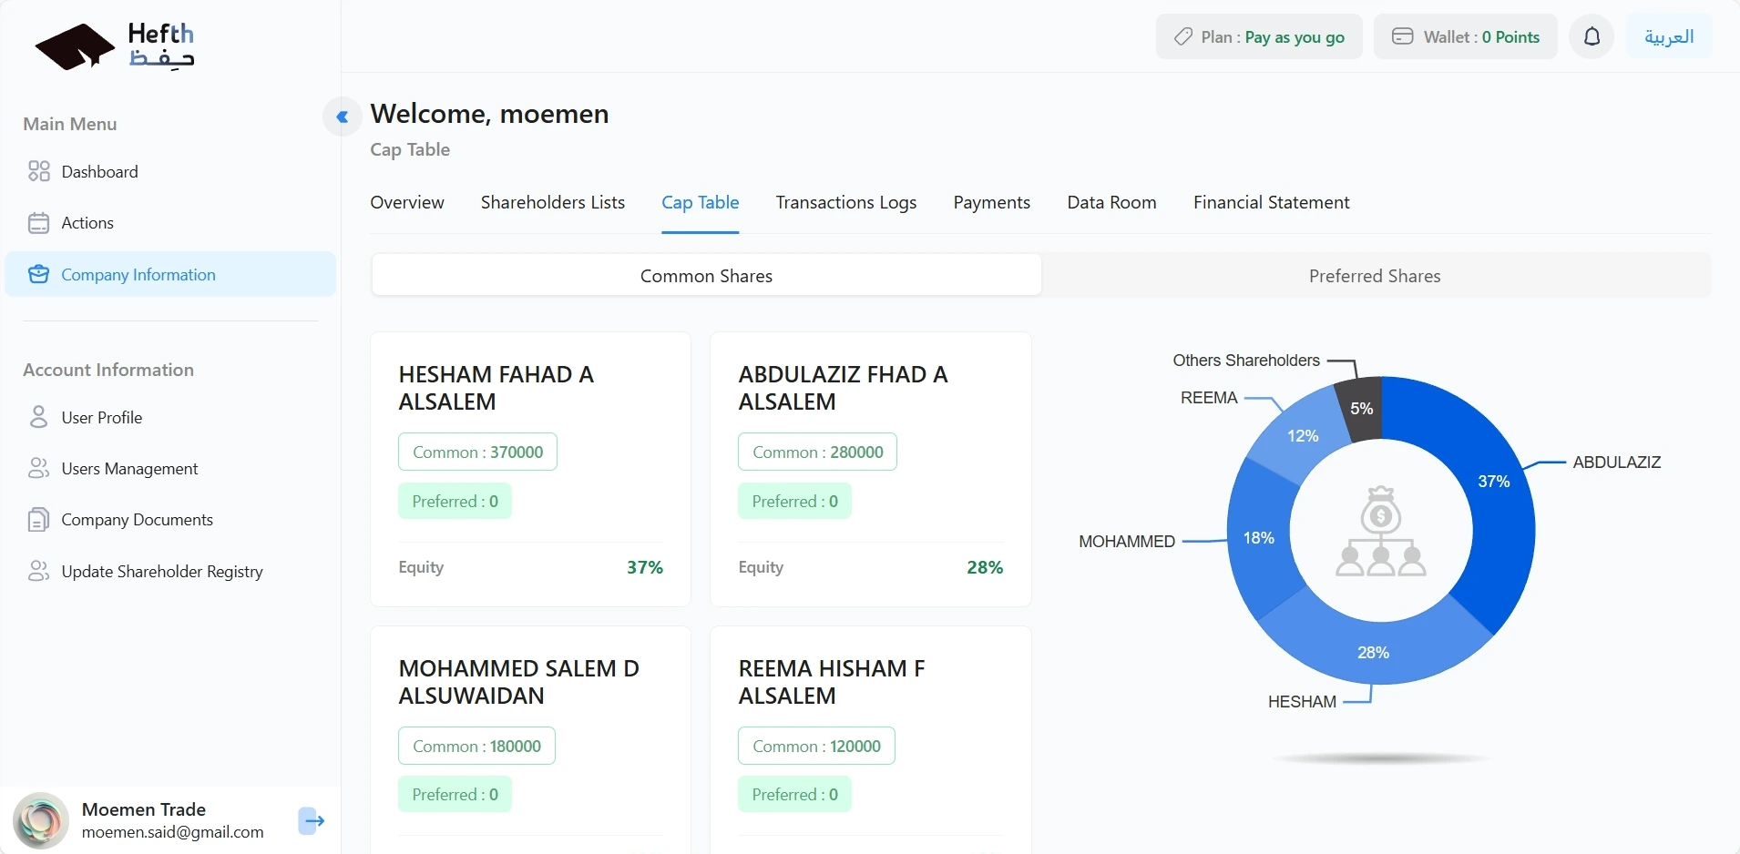Select the Common Shares toggle
1740x854 pixels.
(706, 276)
